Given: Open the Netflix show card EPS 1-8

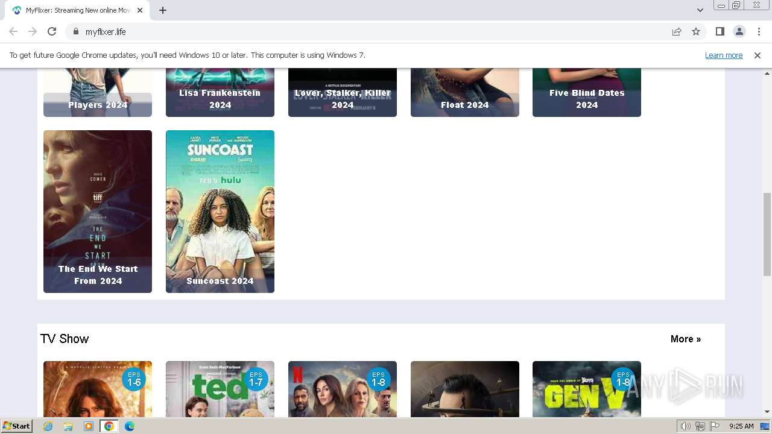Looking at the screenshot, I should [x=343, y=389].
